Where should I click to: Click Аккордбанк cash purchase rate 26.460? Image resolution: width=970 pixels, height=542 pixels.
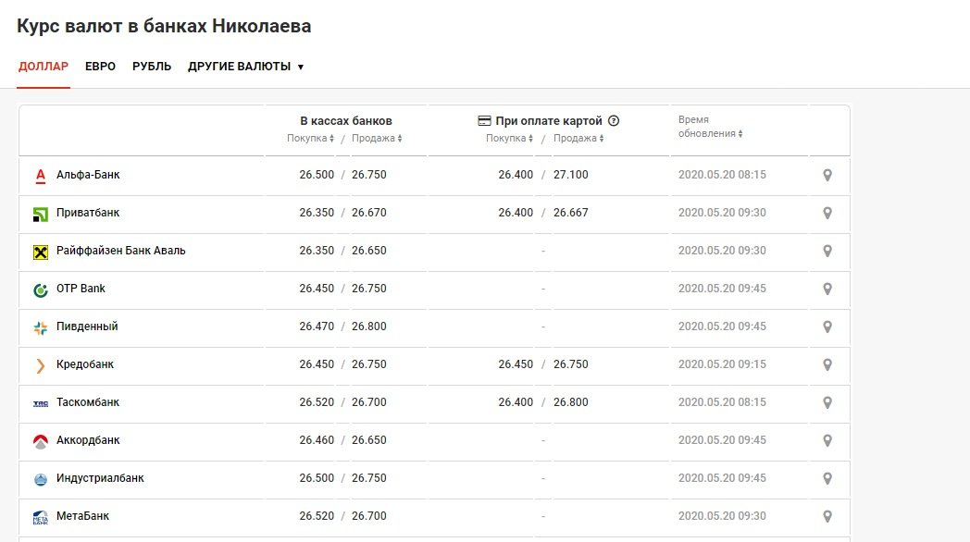(317, 440)
